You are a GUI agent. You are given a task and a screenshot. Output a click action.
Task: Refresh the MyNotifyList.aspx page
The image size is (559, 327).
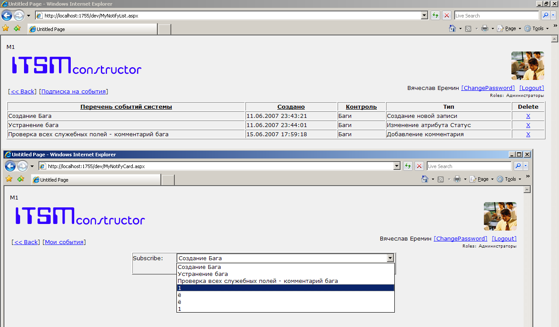(x=435, y=16)
